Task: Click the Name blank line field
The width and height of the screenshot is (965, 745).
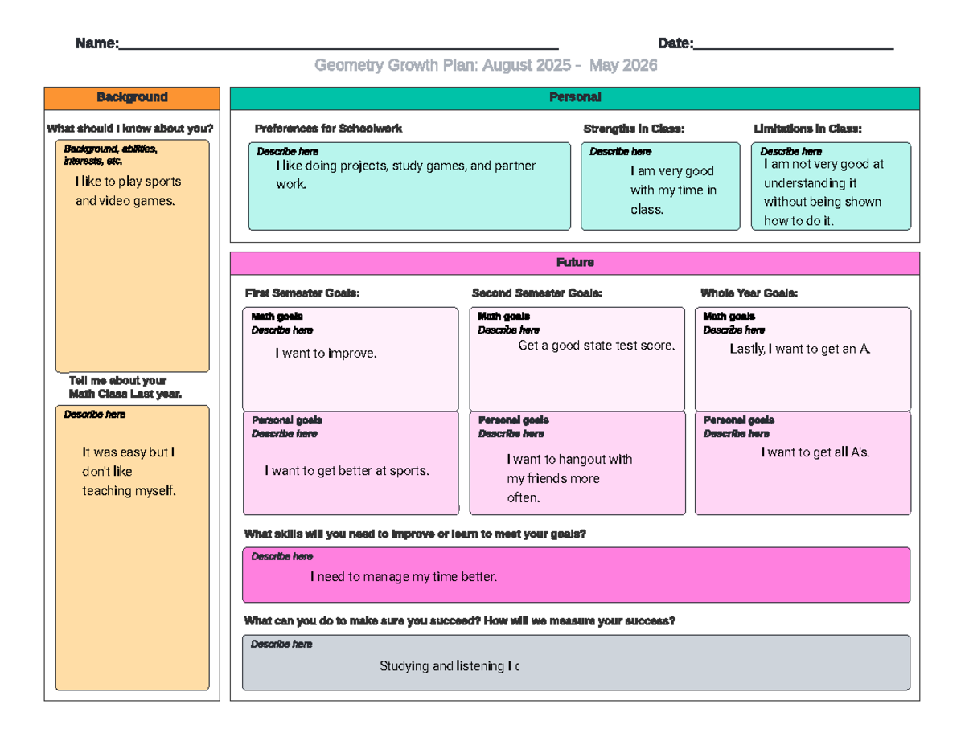Action: tap(338, 43)
